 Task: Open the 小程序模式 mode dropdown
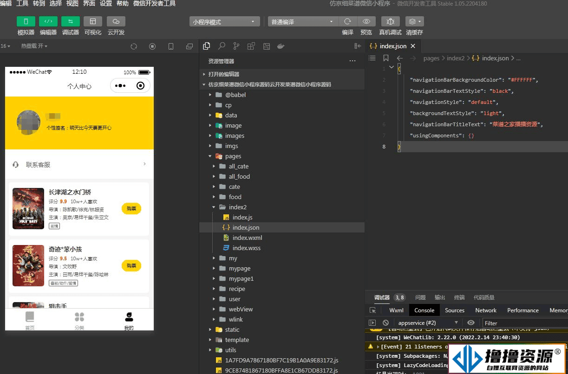(225, 22)
